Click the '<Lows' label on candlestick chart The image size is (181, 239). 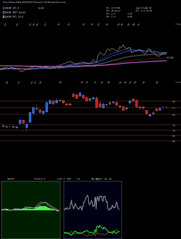pyautogui.click(x=178, y=82)
